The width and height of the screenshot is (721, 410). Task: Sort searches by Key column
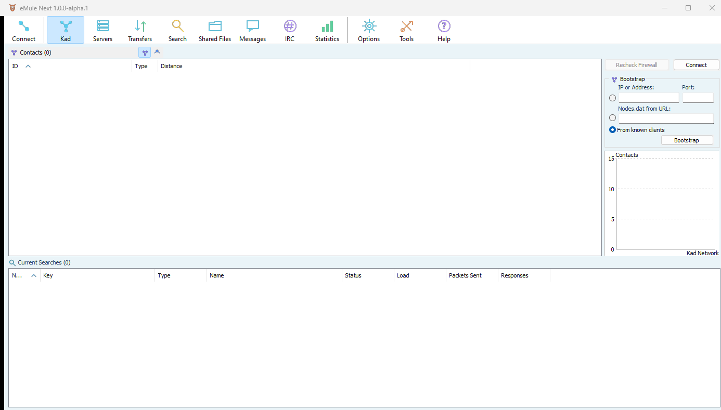(97, 275)
